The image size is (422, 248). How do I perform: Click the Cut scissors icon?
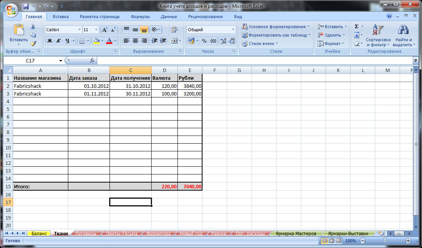33,27
